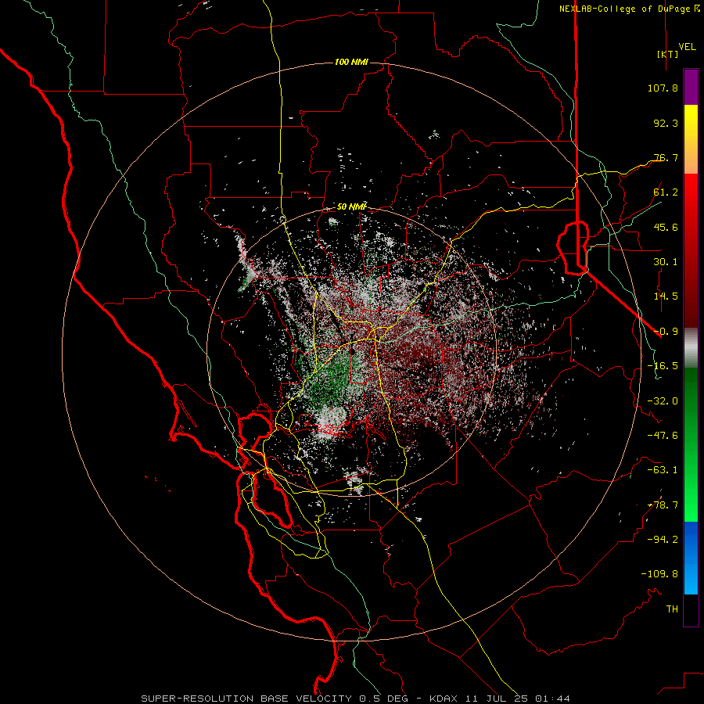The width and height of the screenshot is (704, 704).
Task: Click the yellow color bar segment
Action: (x=691, y=139)
